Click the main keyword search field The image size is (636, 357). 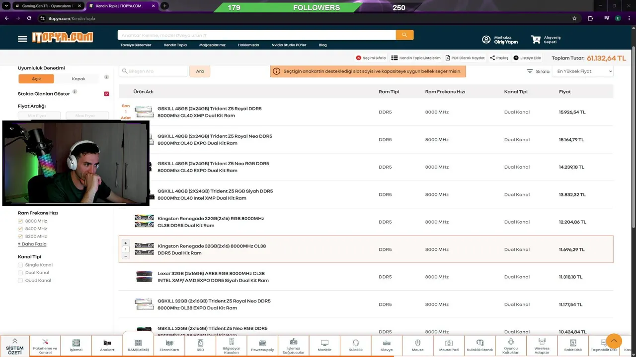coord(257,35)
